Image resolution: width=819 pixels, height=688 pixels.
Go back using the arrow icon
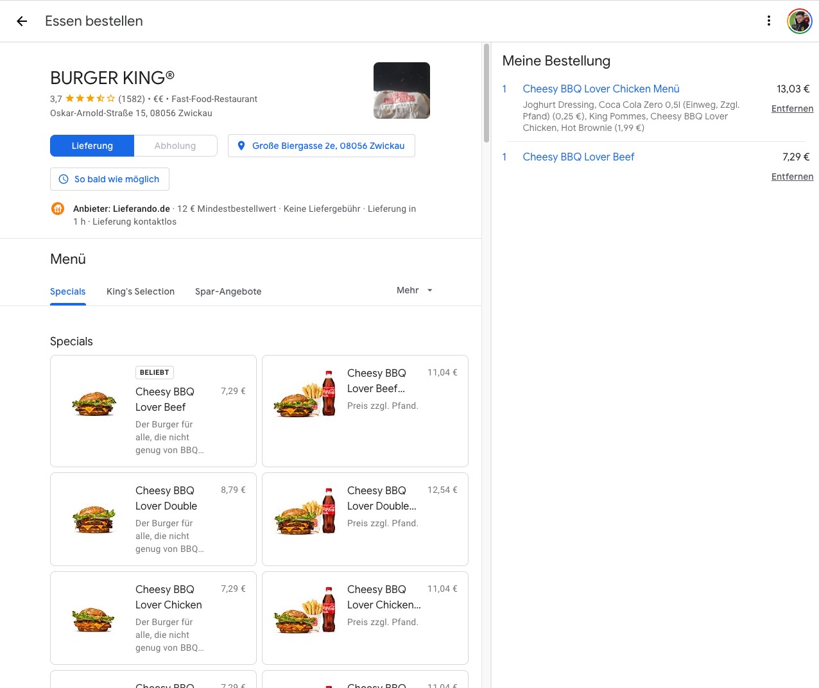click(x=22, y=21)
